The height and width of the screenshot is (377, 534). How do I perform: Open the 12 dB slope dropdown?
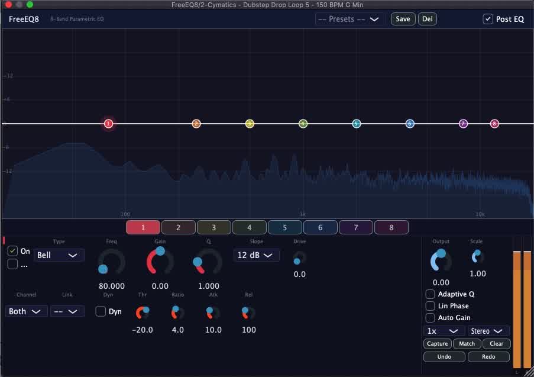click(256, 255)
